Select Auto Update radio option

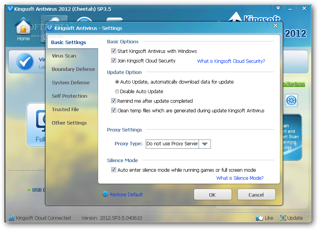point(117,82)
